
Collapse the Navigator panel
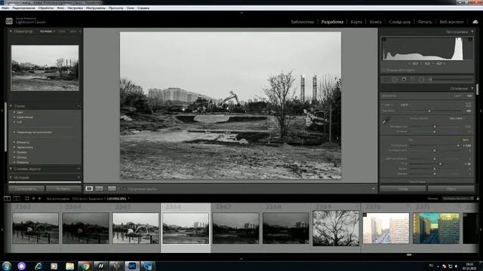click(11, 32)
